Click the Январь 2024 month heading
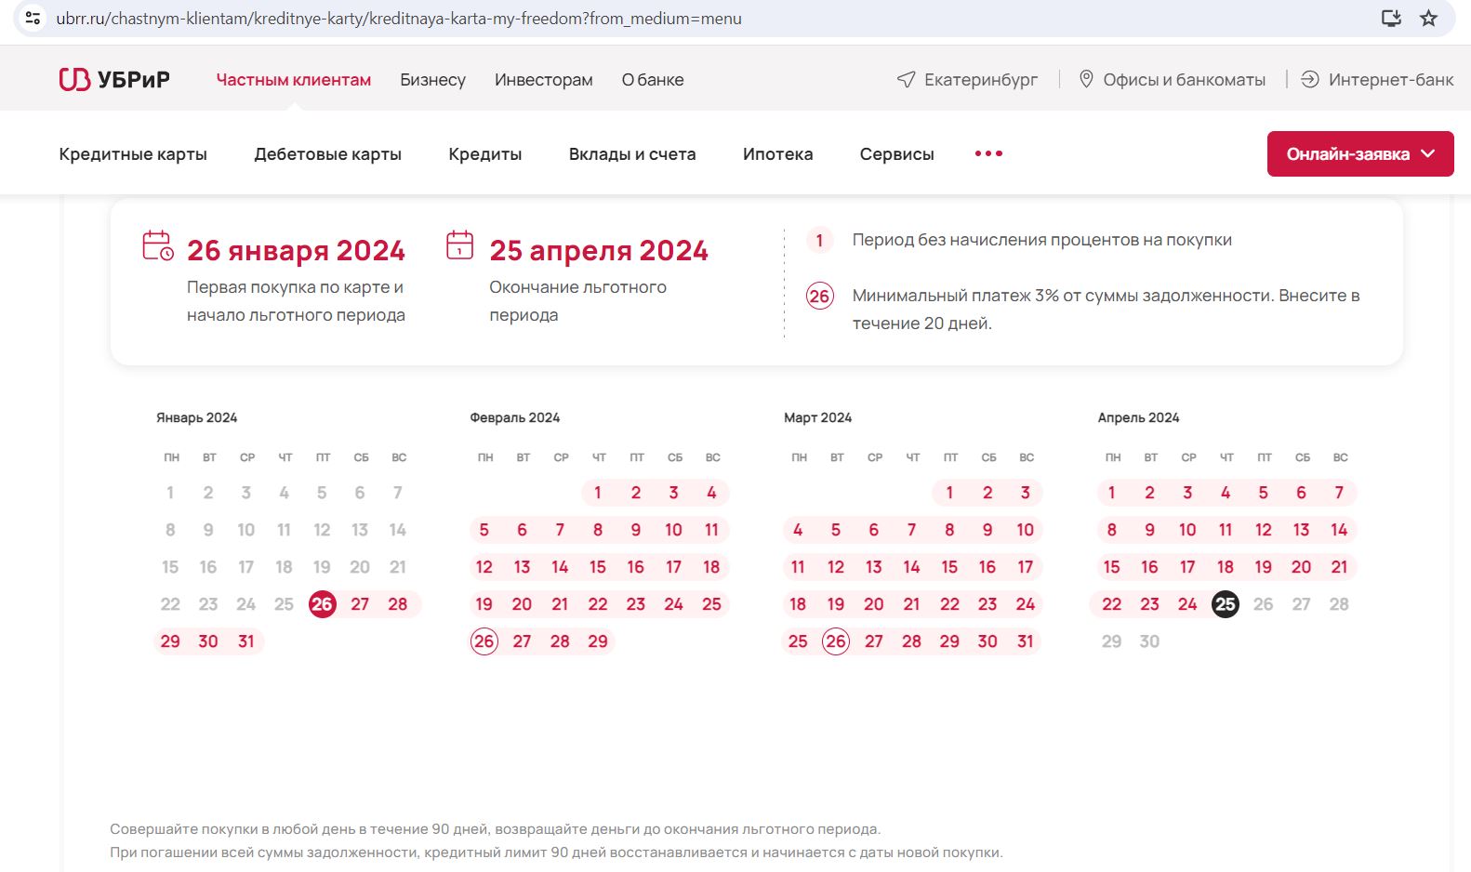The height and width of the screenshot is (872, 1471). (x=197, y=417)
